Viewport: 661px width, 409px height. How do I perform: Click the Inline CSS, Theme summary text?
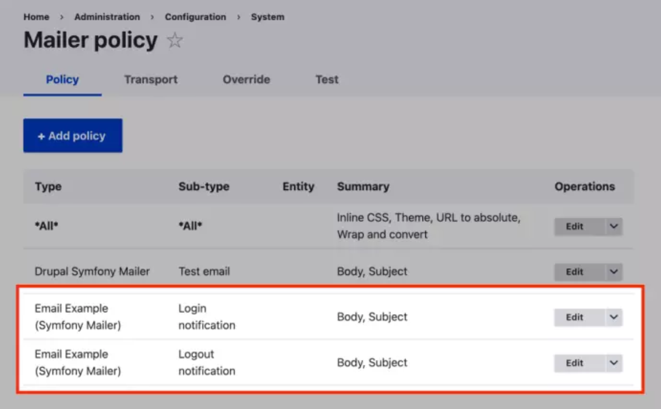pyautogui.click(x=429, y=226)
